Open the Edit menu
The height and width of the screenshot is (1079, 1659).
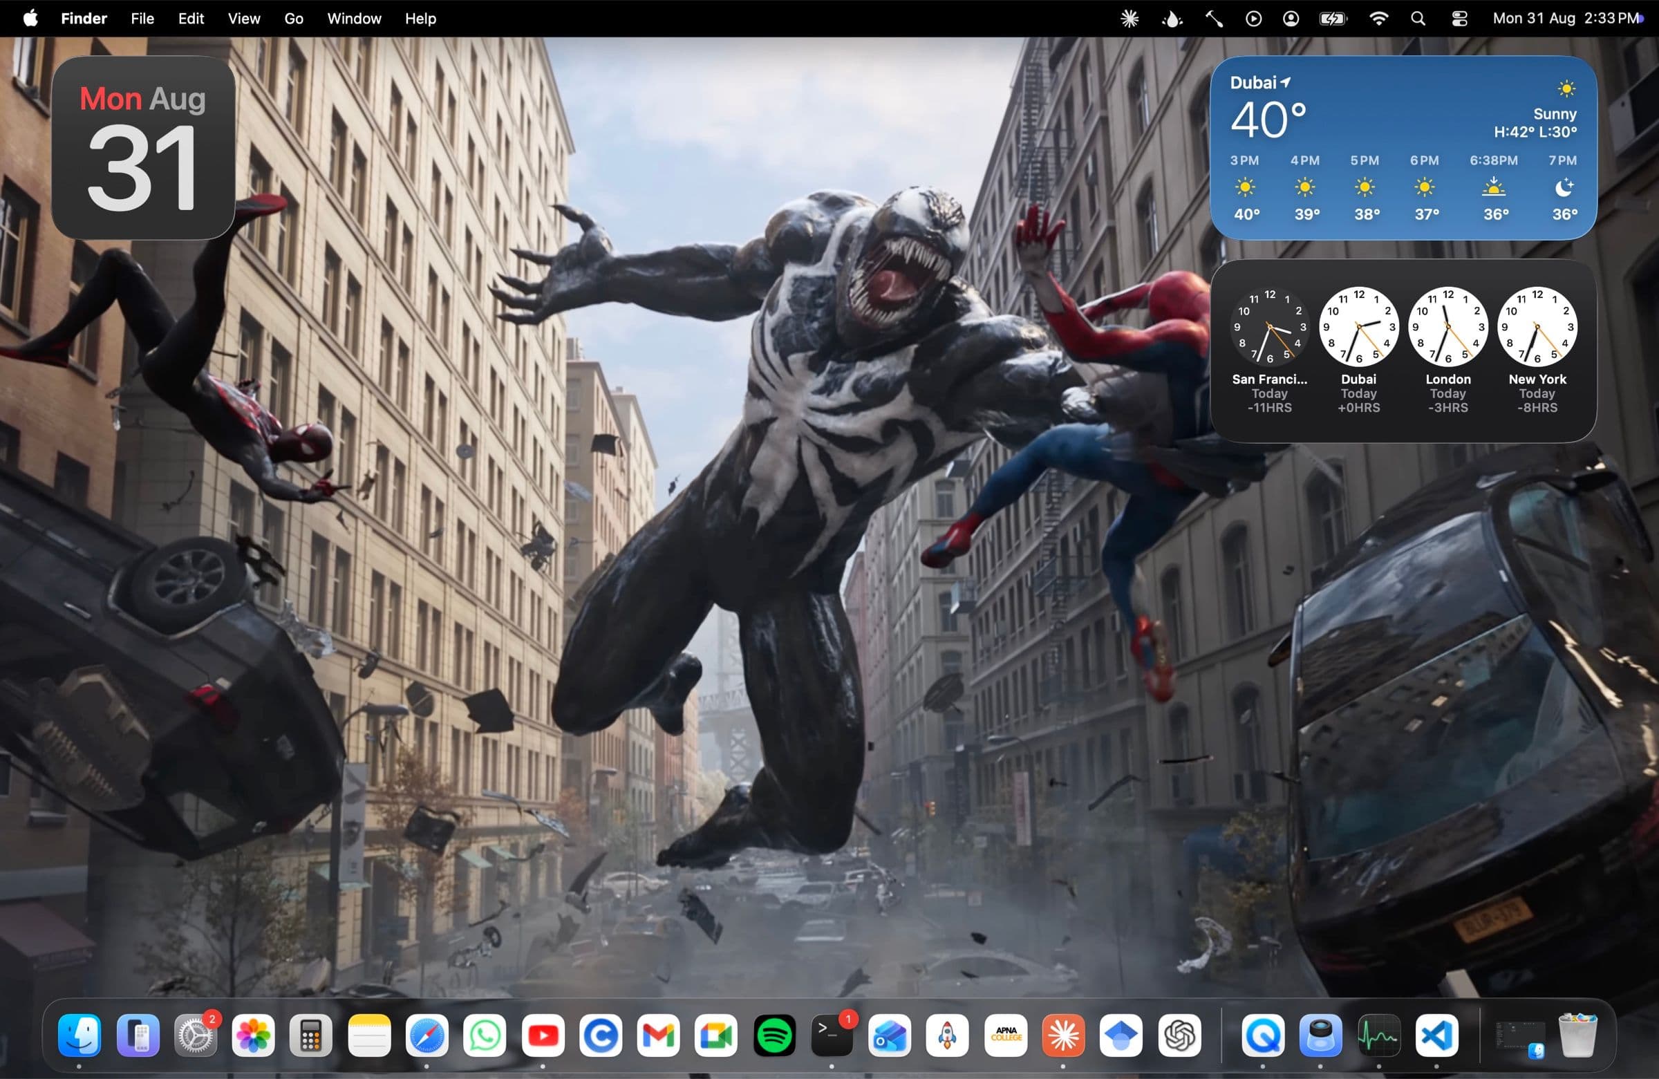(191, 18)
